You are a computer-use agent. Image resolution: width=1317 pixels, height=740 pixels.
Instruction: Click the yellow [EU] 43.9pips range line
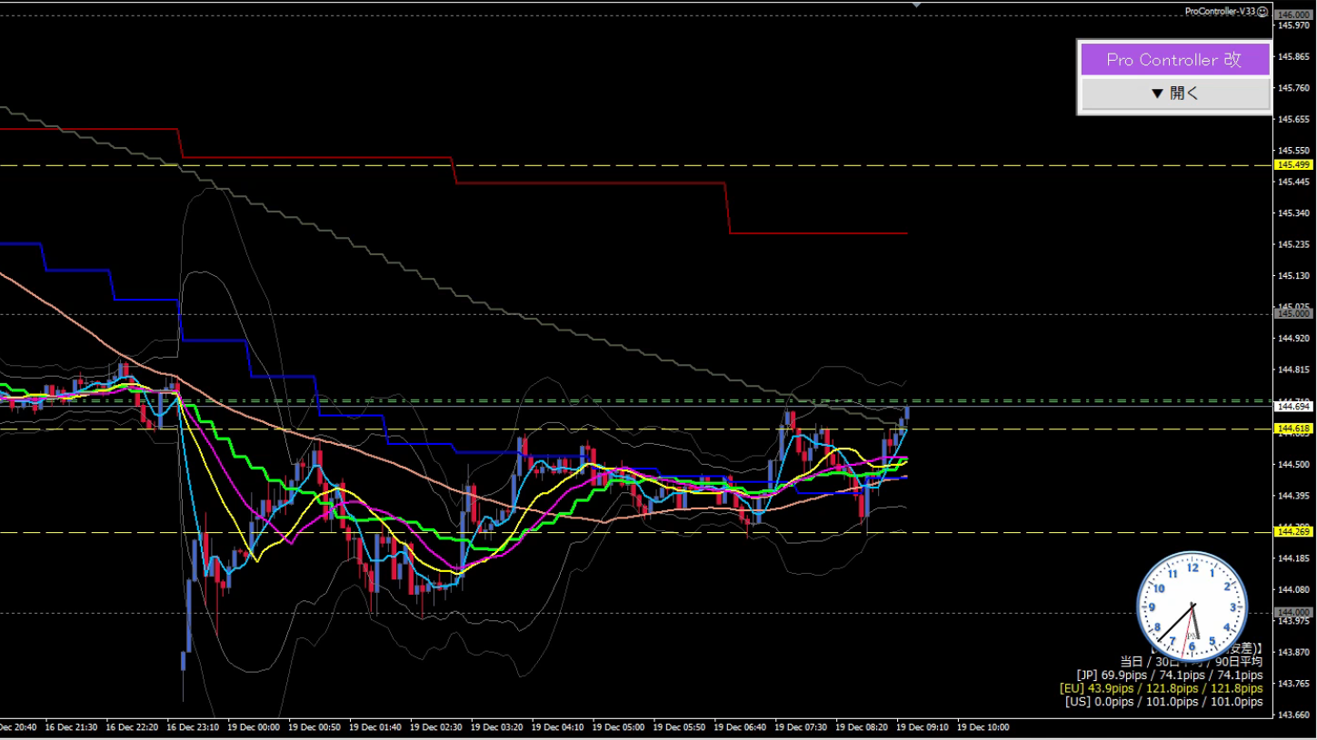point(1161,688)
